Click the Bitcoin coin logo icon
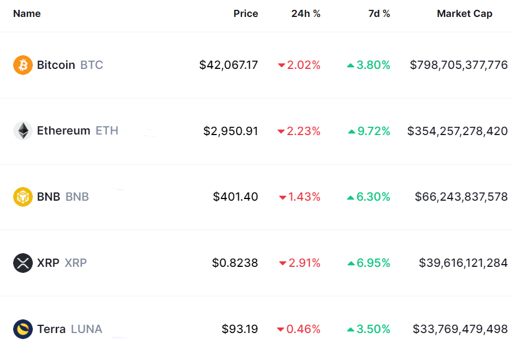Image resolution: width=519 pixels, height=362 pixels. tap(23, 65)
